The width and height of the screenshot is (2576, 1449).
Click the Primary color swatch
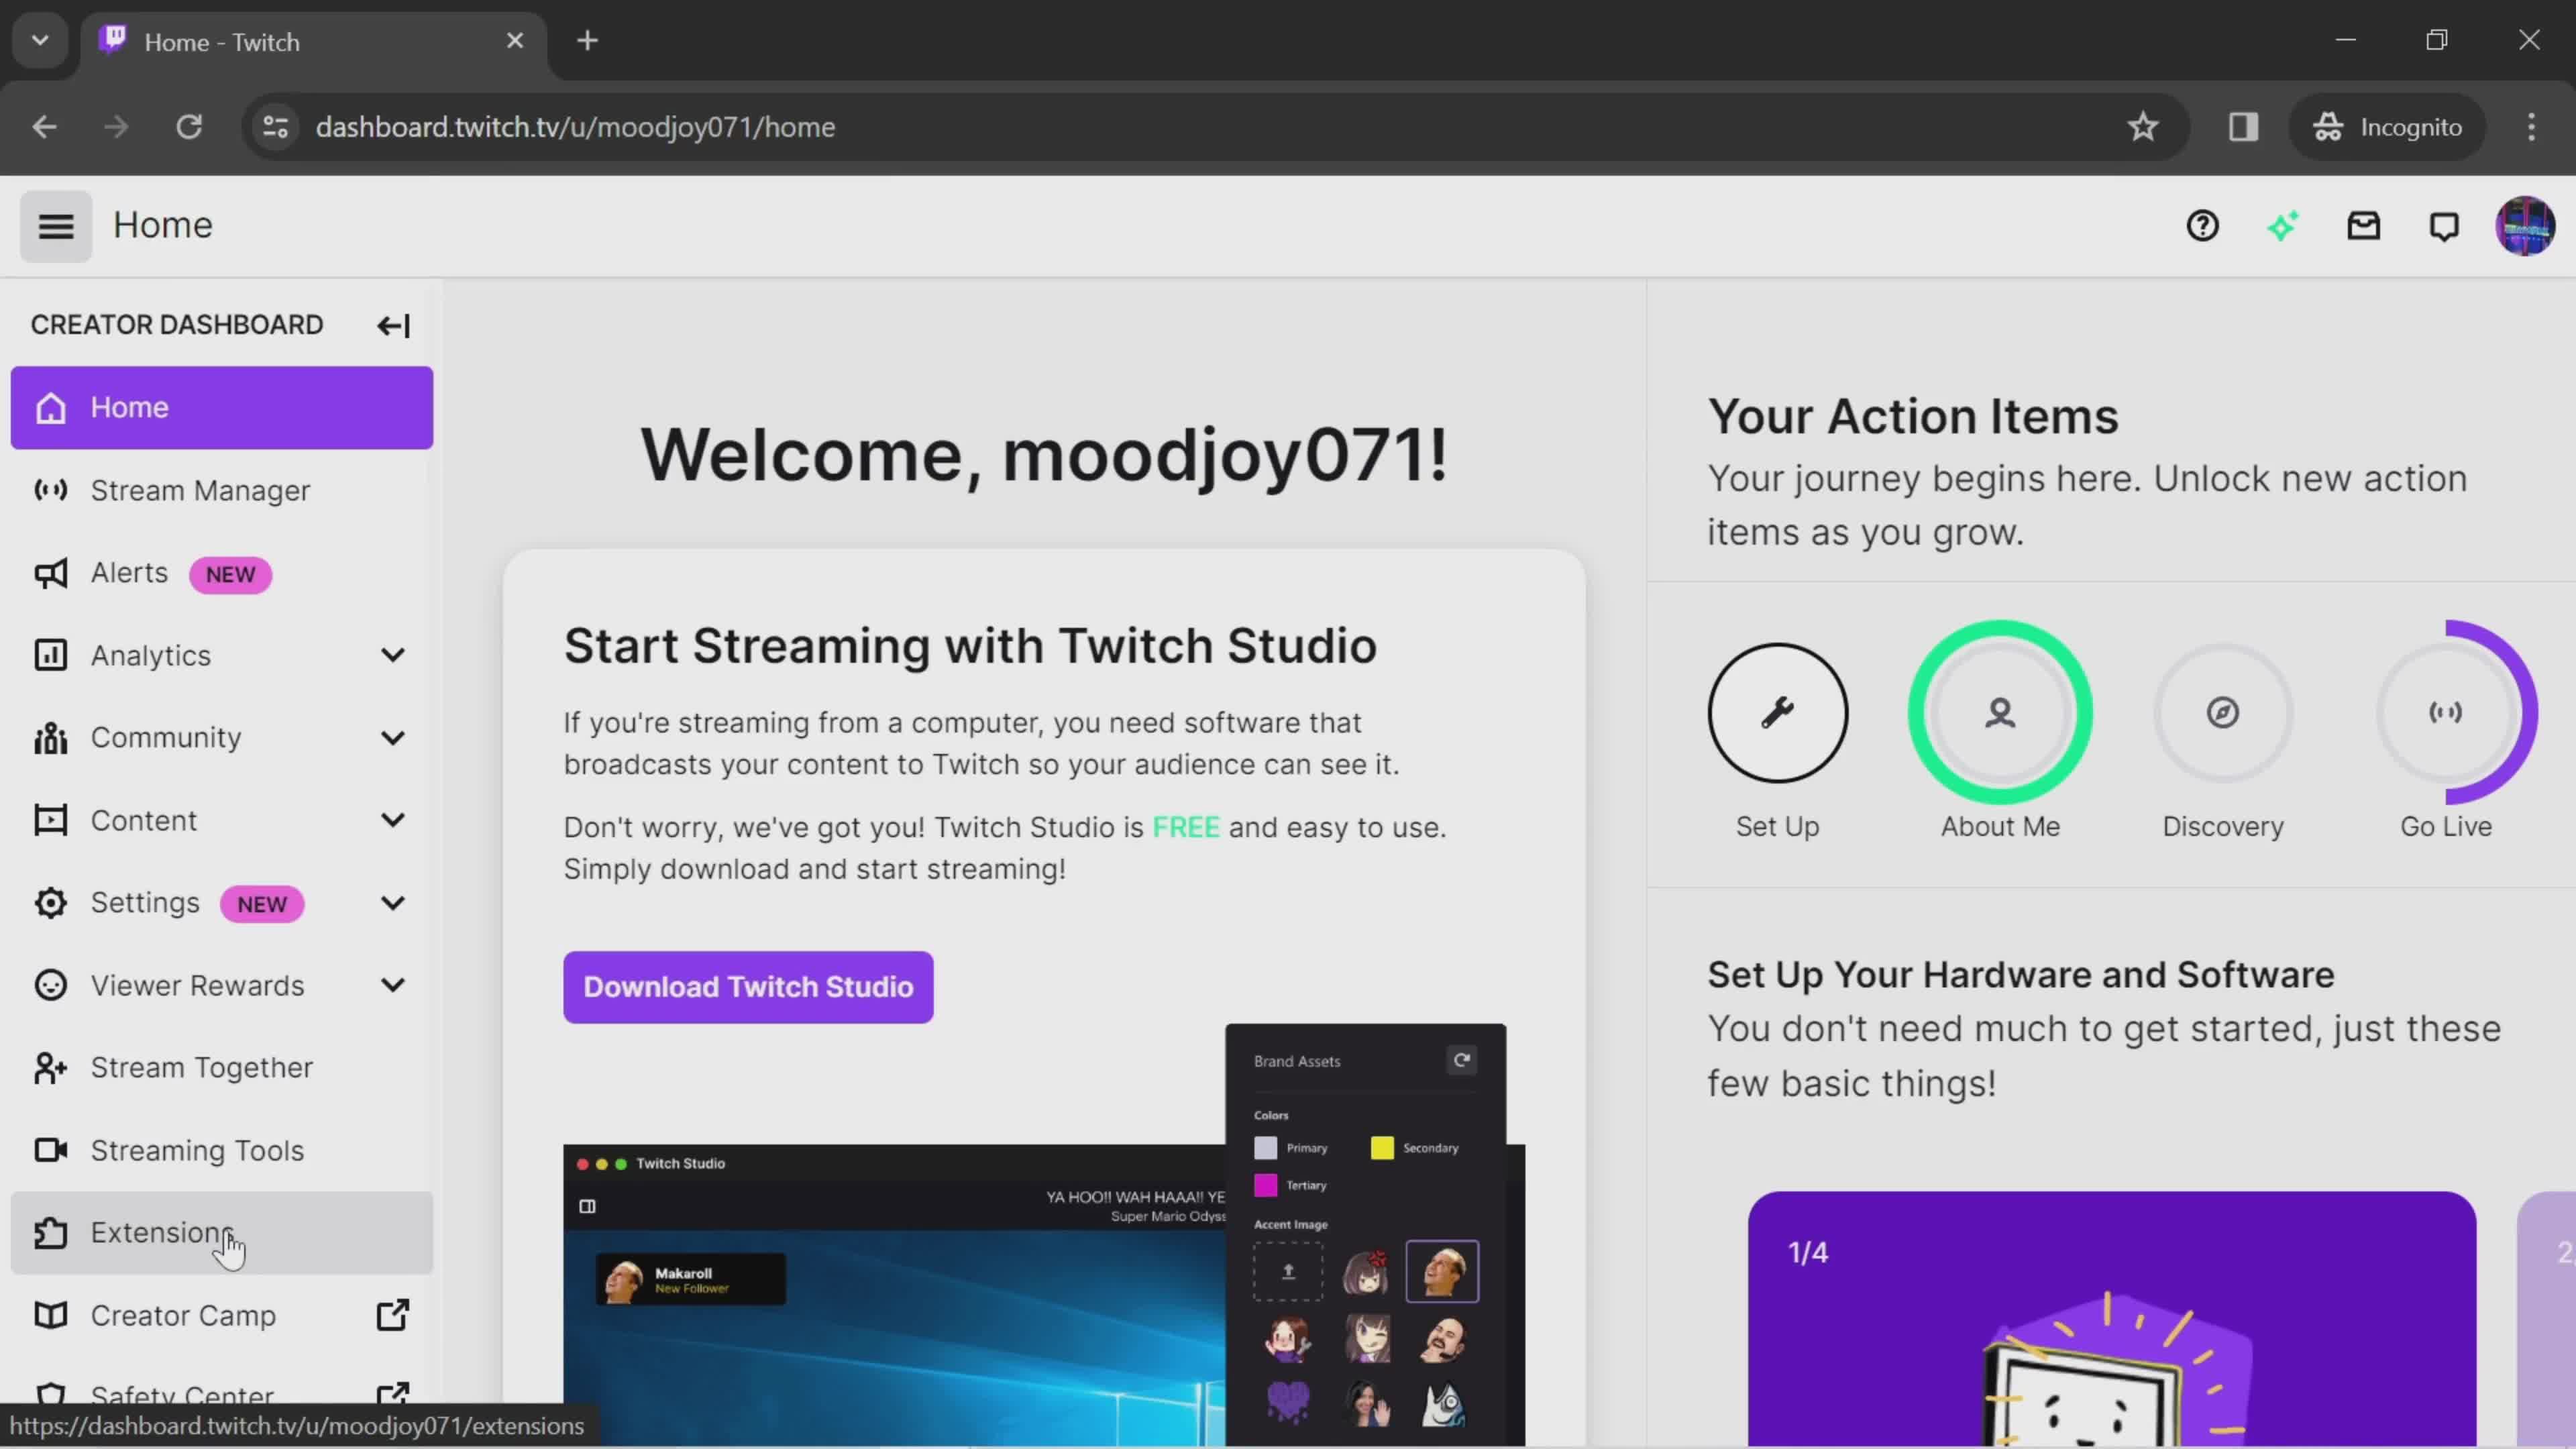(x=1265, y=1148)
